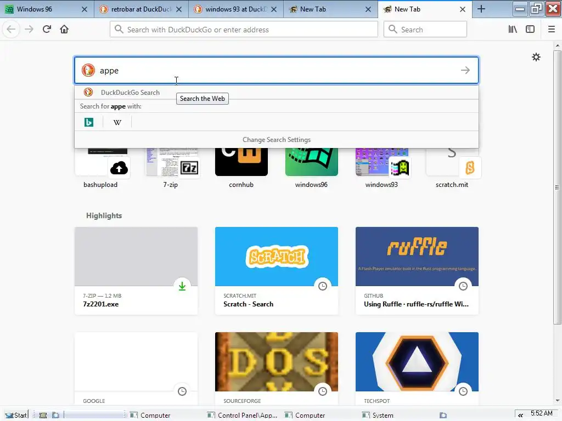The height and width of the screenshot is (421, 562).
Task: Reload the current page
Action: click(47, 30)
